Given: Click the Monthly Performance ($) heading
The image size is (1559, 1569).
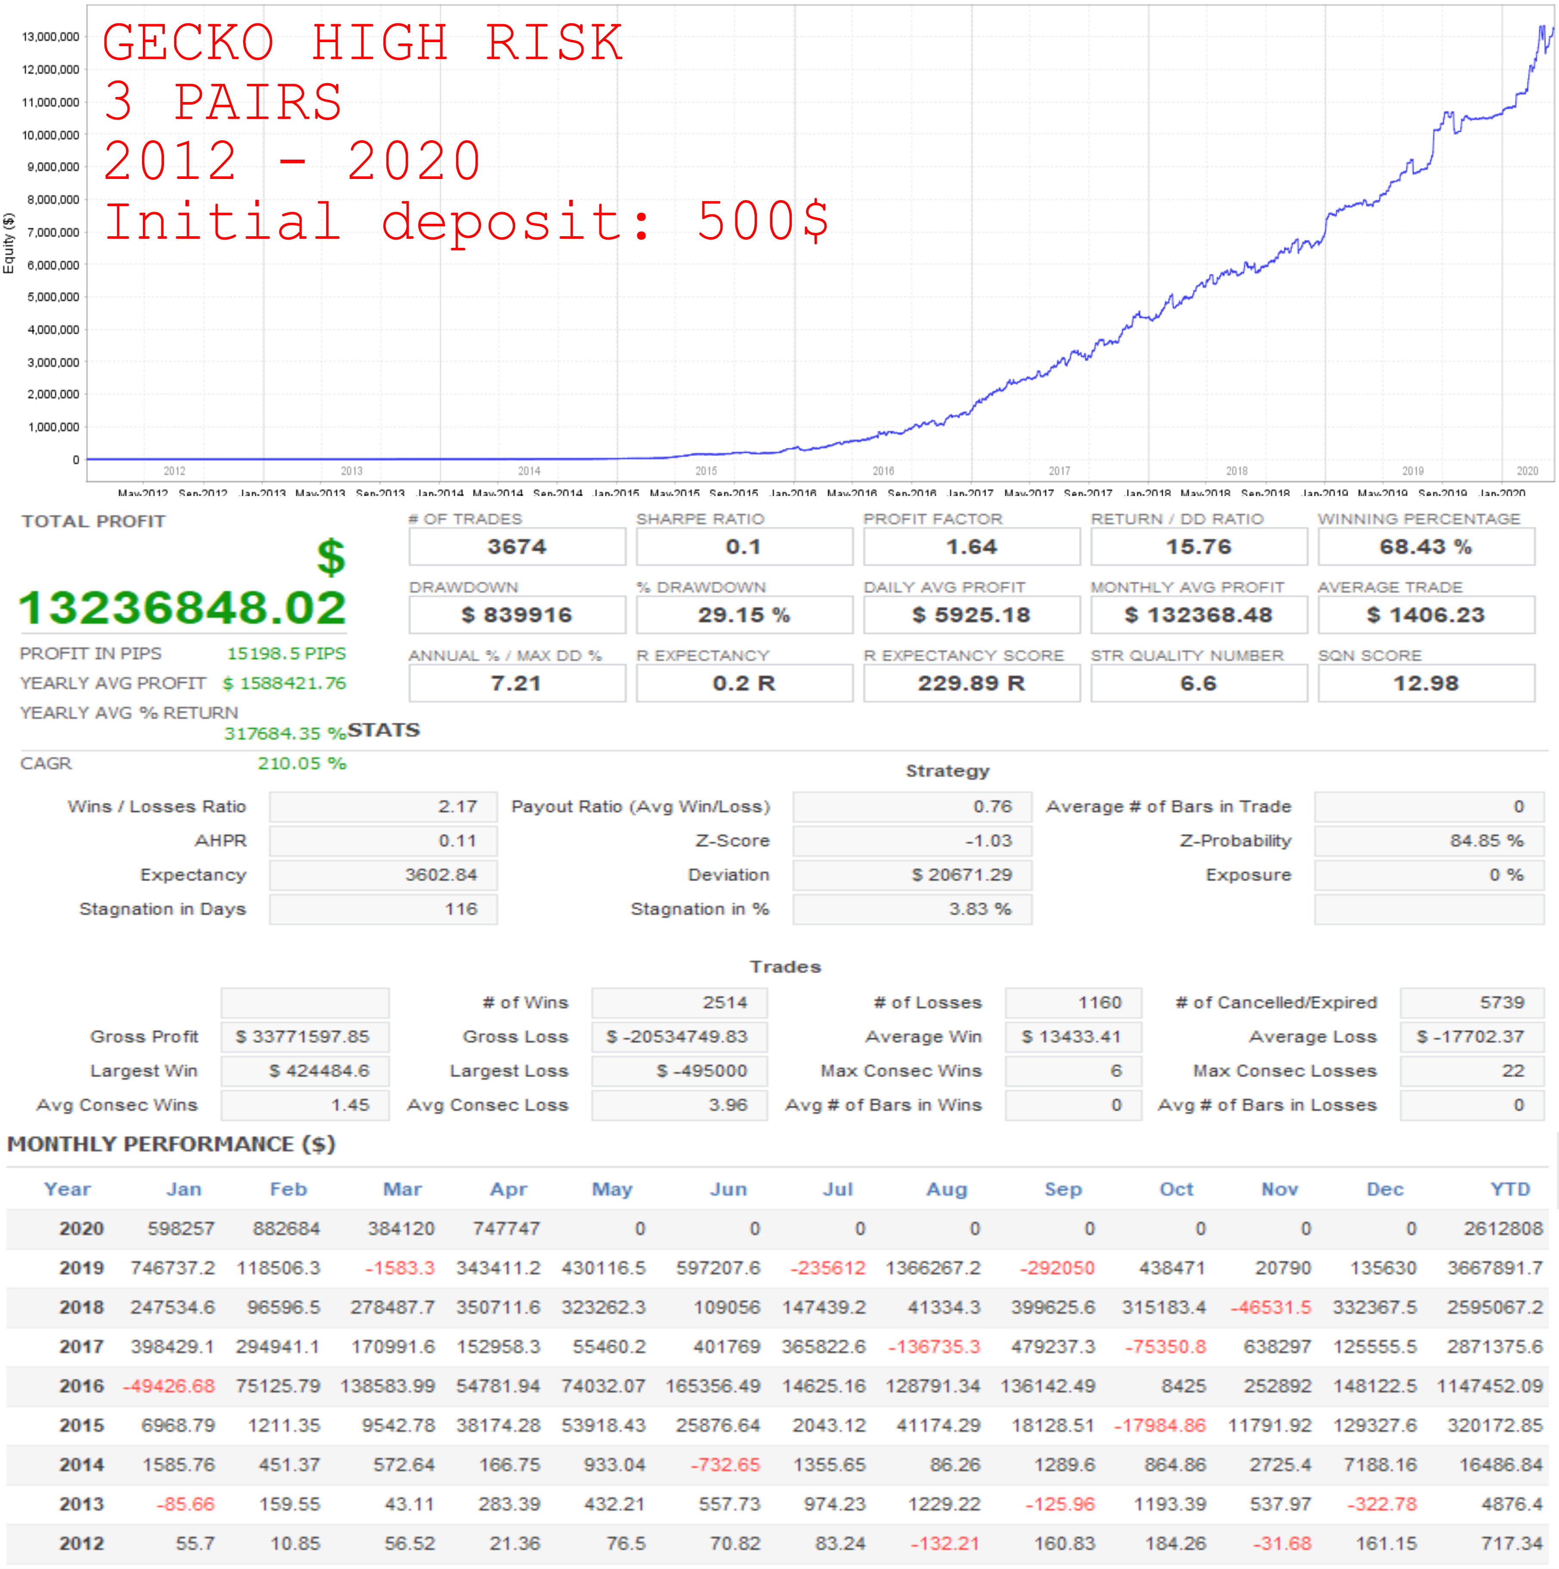Looking at the screenshot, I should [171, 1144].
